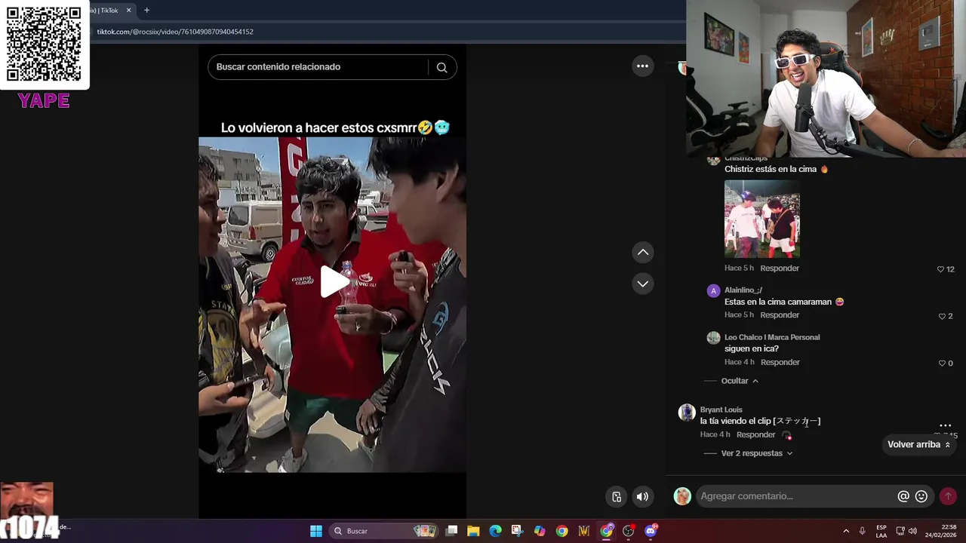Click the search magnifier icon
This screenshot has width=966, height=543.
(x=442, y=67)
